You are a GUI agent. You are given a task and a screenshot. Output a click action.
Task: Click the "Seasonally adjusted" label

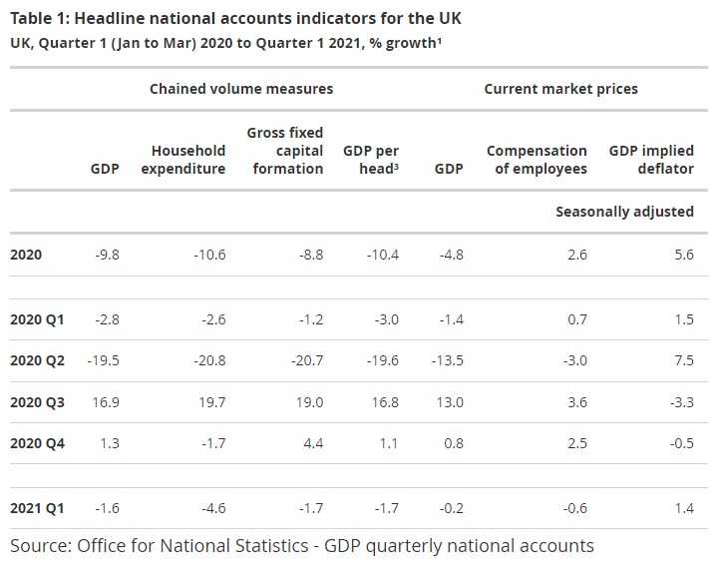pos(624,212)
